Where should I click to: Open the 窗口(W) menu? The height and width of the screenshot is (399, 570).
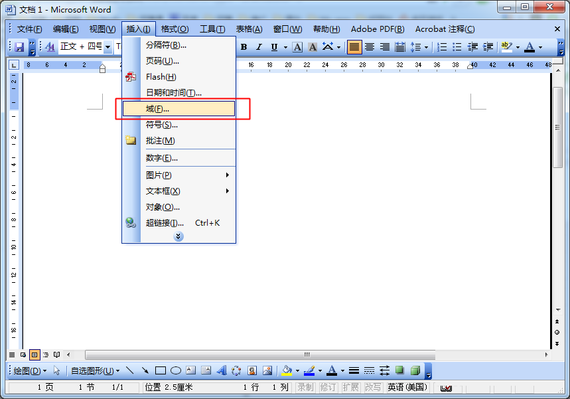click(287, 29)
